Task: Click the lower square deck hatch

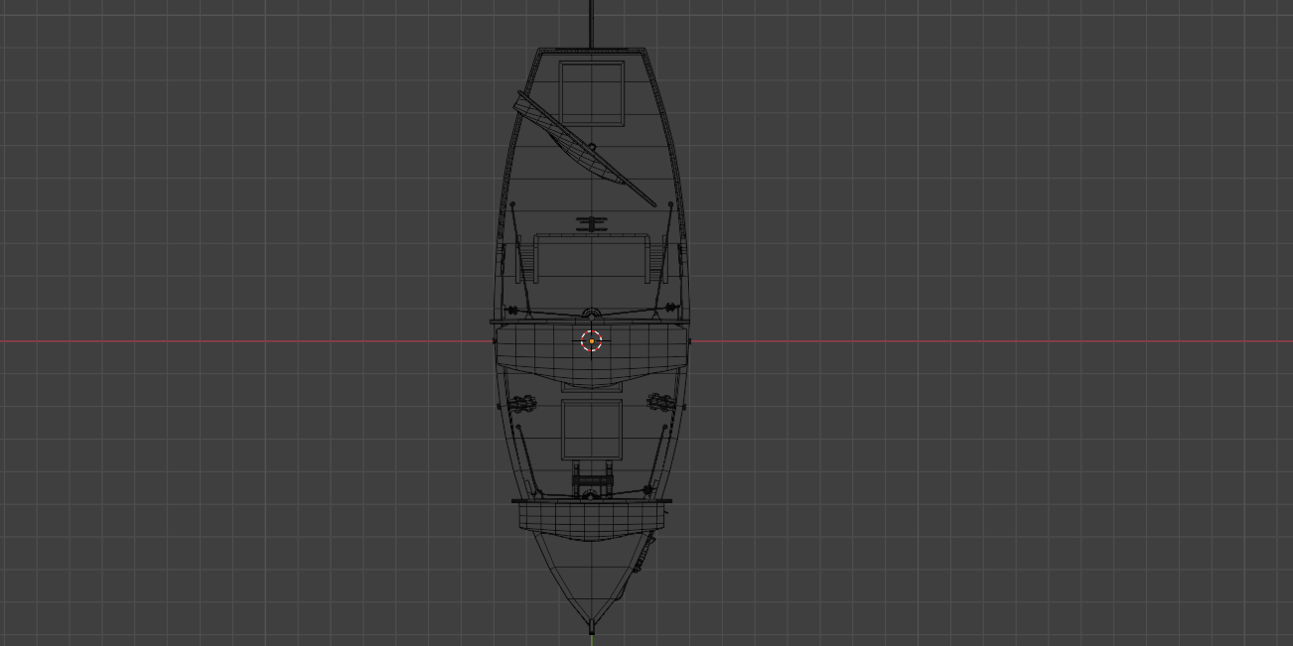Action: coord(592,429)
